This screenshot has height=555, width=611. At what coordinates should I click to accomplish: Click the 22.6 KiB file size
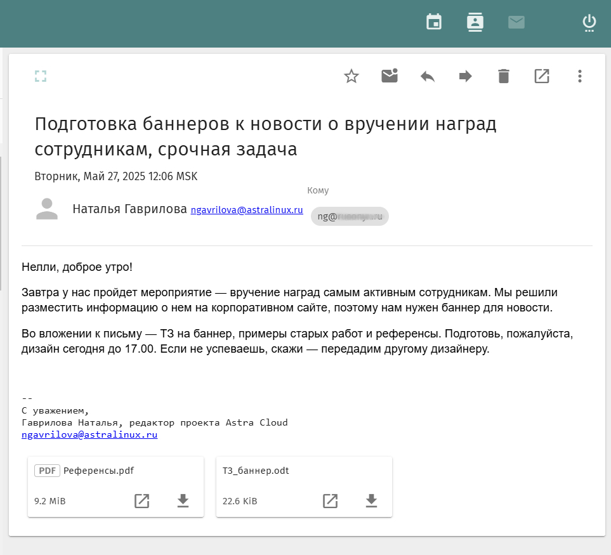click(x=240, y=501)
